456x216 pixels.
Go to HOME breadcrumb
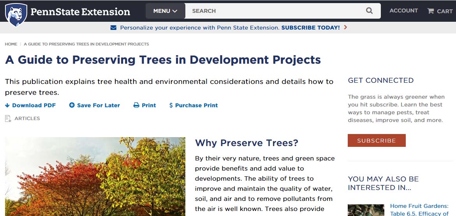point(11,44)
